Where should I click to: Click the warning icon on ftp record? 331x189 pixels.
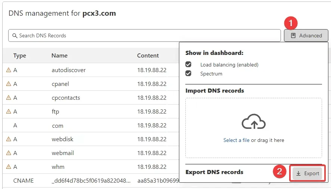[x=9, y=111]
